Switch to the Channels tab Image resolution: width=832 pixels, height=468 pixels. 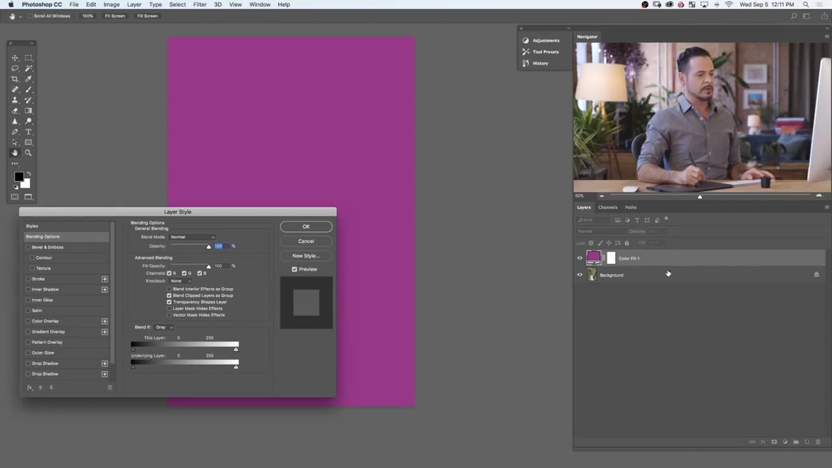pyautogui.click(x=607, y=207)
